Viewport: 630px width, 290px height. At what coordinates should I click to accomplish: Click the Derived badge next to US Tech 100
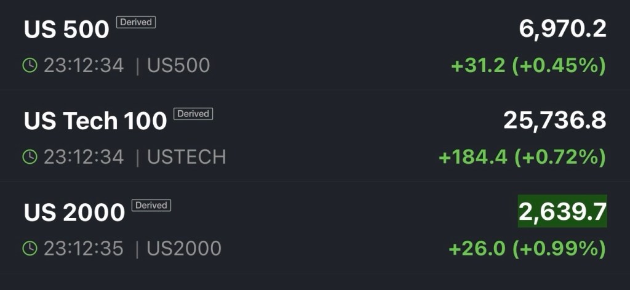(193, 114)
